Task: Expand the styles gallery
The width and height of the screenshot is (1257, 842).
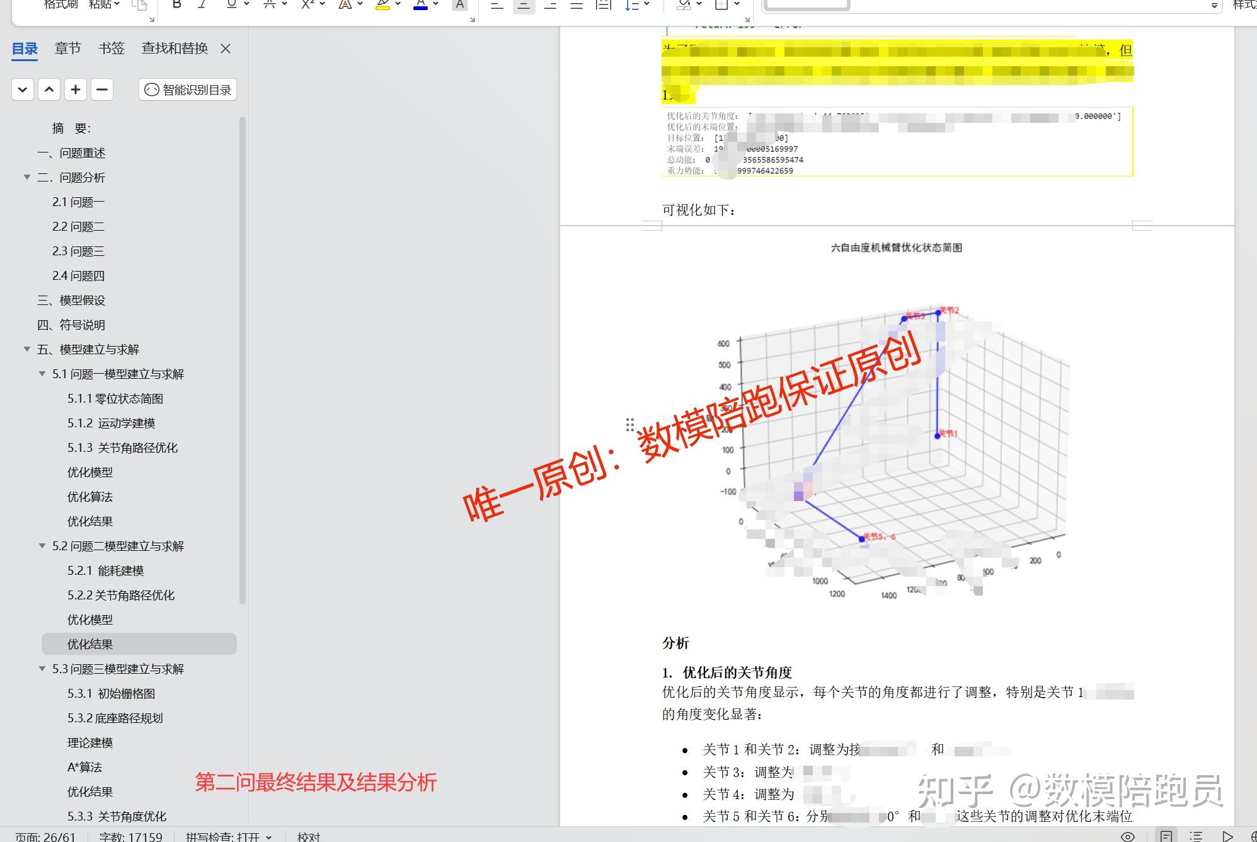Action: (1214, 6)
